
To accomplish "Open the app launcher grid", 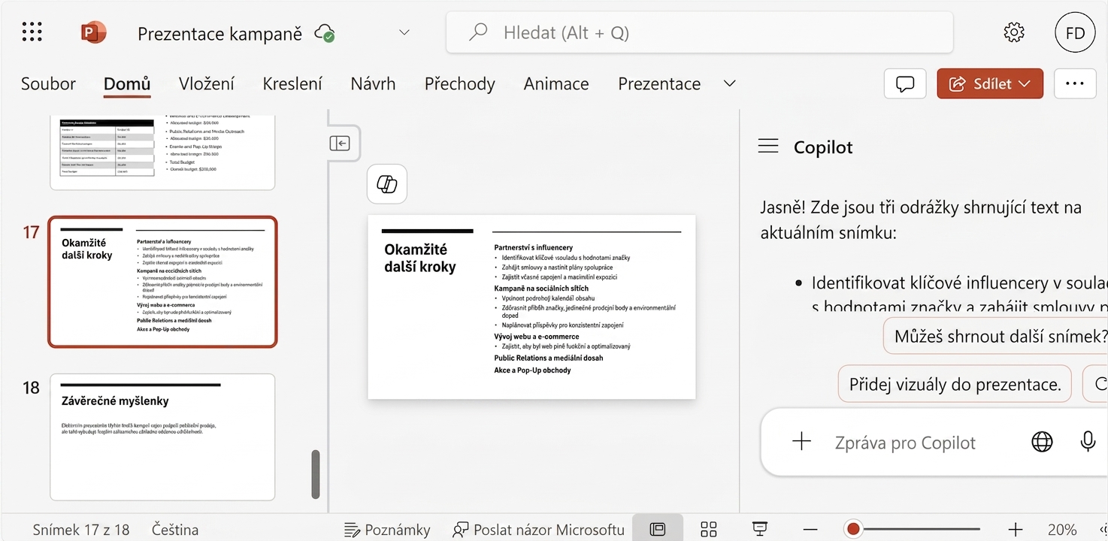I will tap(32, 32).
